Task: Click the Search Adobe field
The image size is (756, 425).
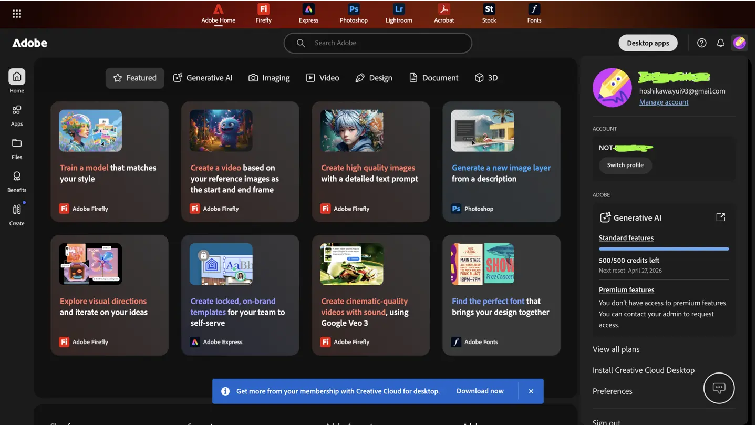Action: click(x=378, y=43)
